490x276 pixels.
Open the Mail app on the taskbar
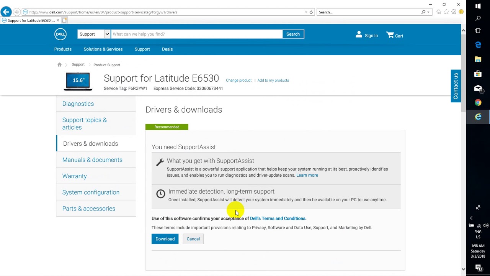pos(478,88)
